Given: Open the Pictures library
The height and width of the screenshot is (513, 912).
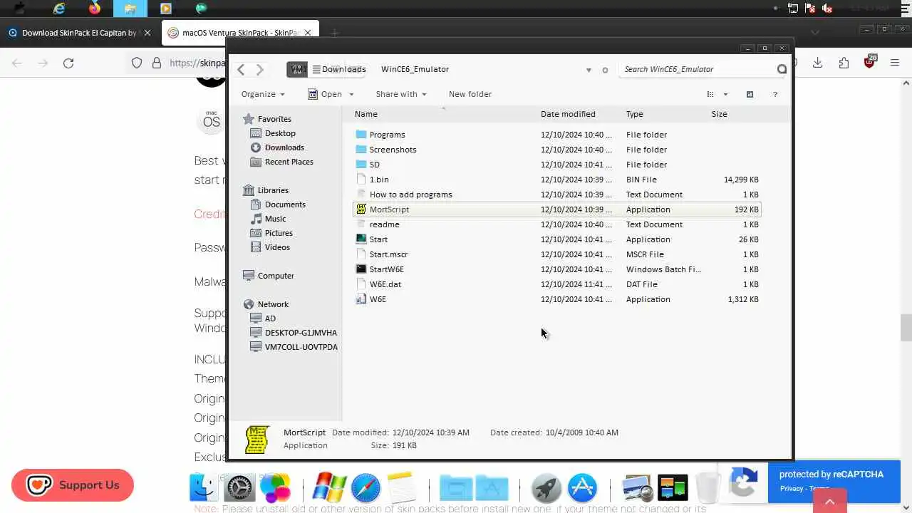Looking at the screenshot, I should (279, 233).
